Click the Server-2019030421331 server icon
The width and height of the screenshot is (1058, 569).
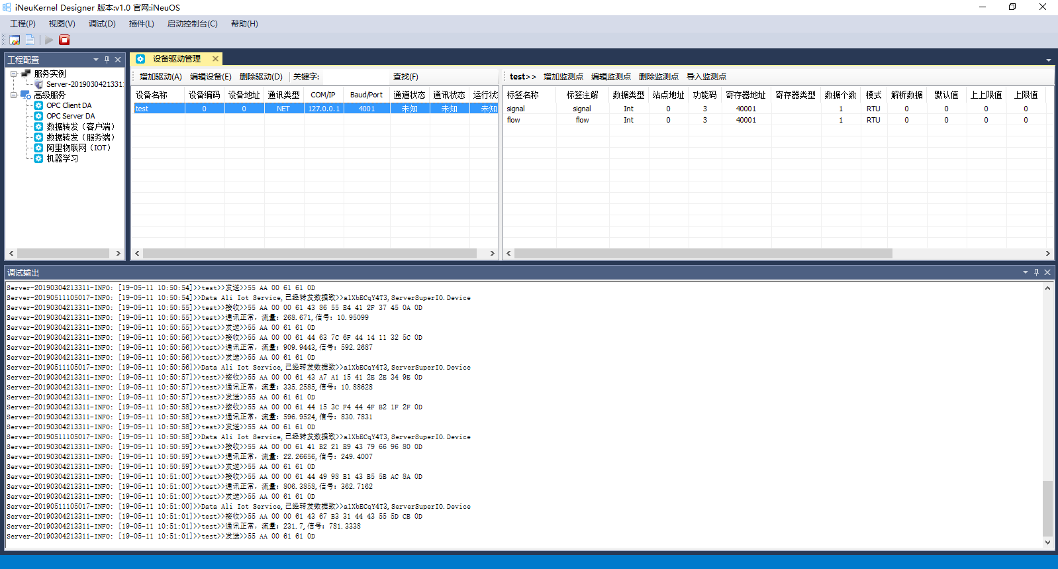point(38,84)
